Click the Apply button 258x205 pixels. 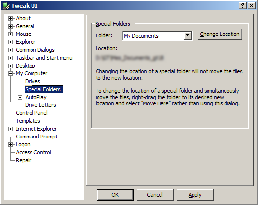(x=195, y=195)
